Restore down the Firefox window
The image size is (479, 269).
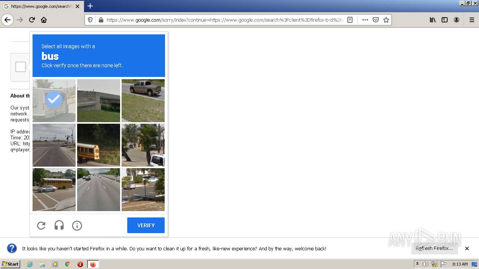coord(468,3)
